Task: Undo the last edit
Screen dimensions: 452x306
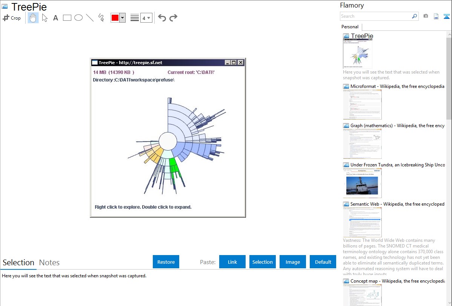Action: click(162, 18)
